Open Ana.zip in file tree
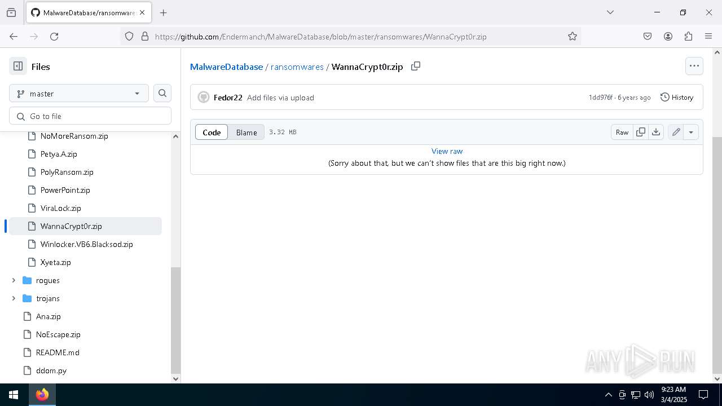This screenshot has height=406, width=722. (48, 316)
